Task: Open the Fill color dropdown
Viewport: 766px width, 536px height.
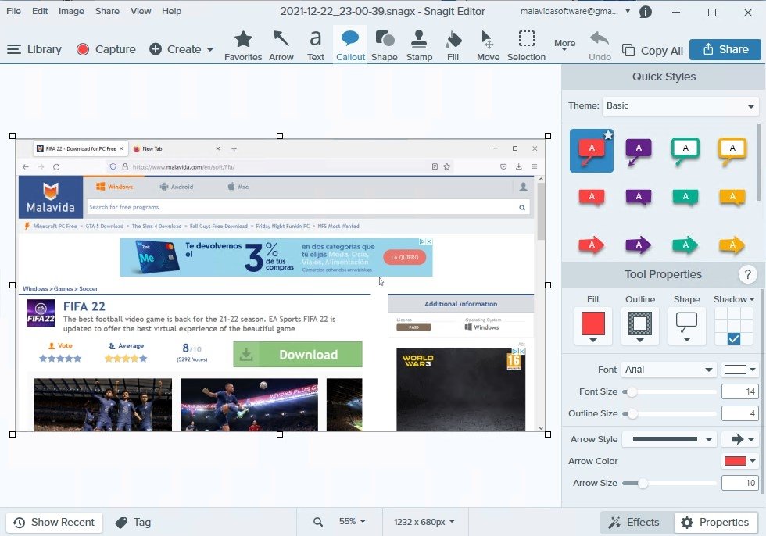Action: [592, 326]
